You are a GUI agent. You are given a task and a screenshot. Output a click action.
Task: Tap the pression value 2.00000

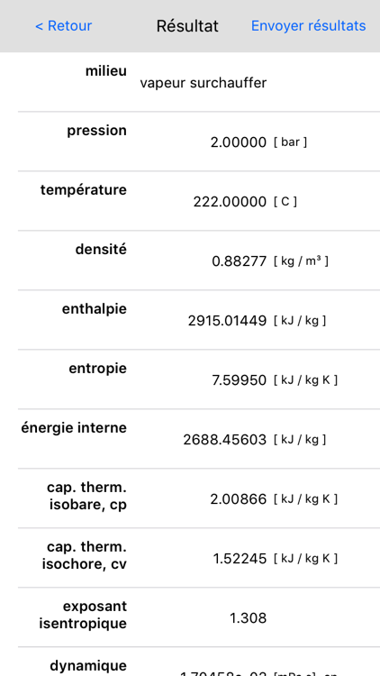(239, 142)
